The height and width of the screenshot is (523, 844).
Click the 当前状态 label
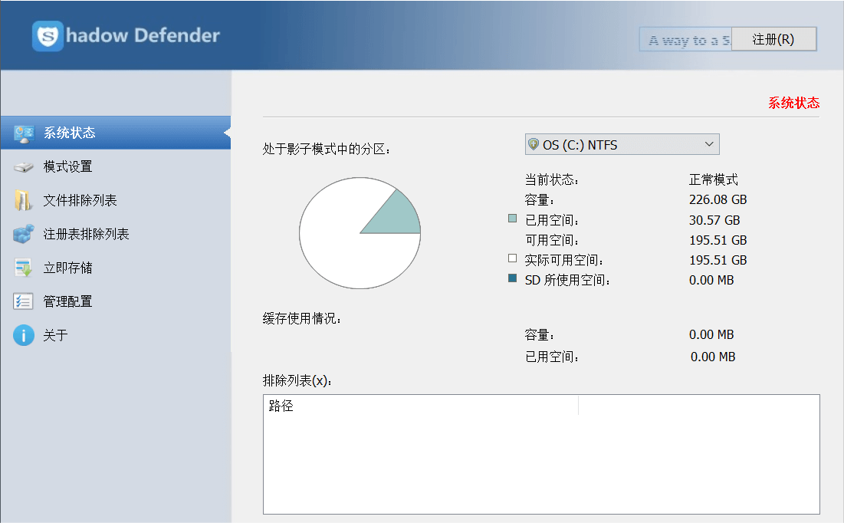552,179
